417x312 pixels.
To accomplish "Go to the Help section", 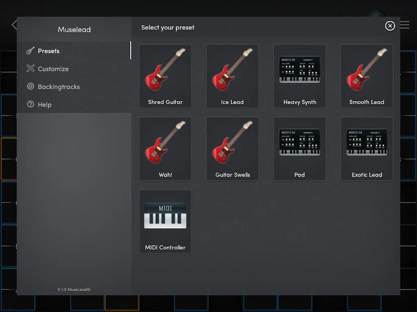I will tap(44, 105).
